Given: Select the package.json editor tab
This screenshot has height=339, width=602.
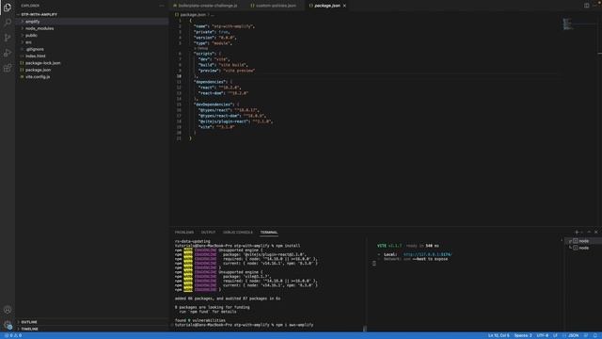Looking at the screenshot, I should [x=326, y=6].
